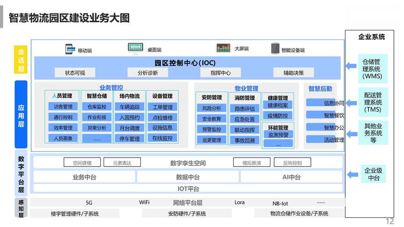The height and width of the screenshot is (227, 404).
Task: Select the 分析诊断 box
Action: 148,73
